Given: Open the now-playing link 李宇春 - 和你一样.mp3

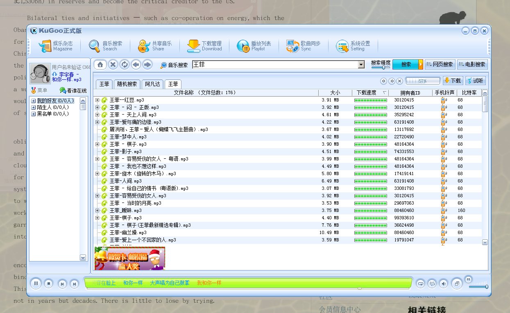Looking at the screenshot, I should [x=67, y=77].
